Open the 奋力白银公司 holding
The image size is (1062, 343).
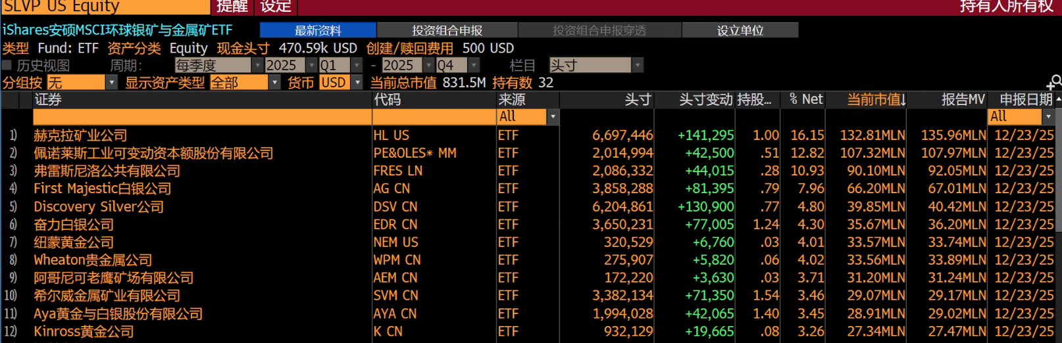(74, 224)
